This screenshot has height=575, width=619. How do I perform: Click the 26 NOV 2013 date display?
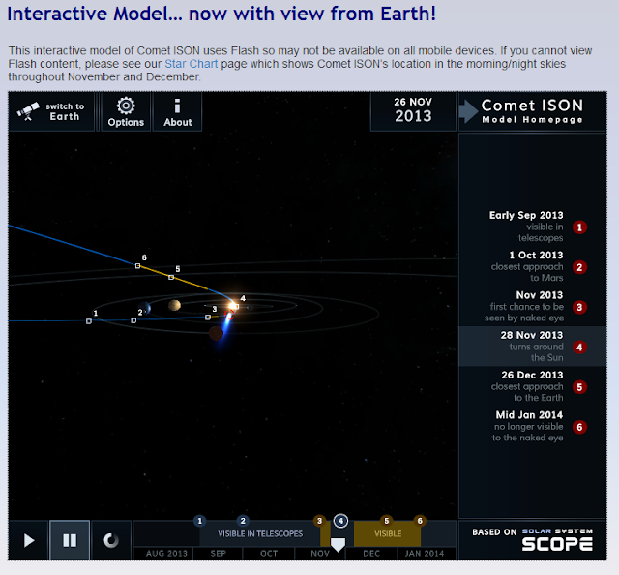(413, 111)
